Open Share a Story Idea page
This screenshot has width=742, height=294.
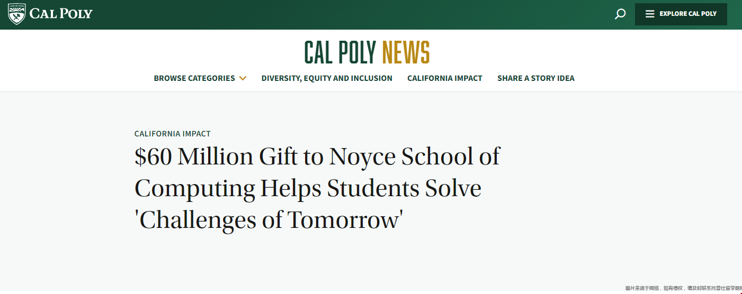[535, 78]
